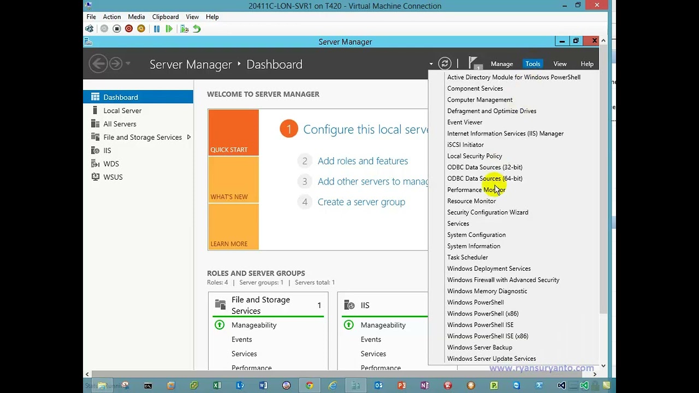Choose Computer Management

click(479, 100)
